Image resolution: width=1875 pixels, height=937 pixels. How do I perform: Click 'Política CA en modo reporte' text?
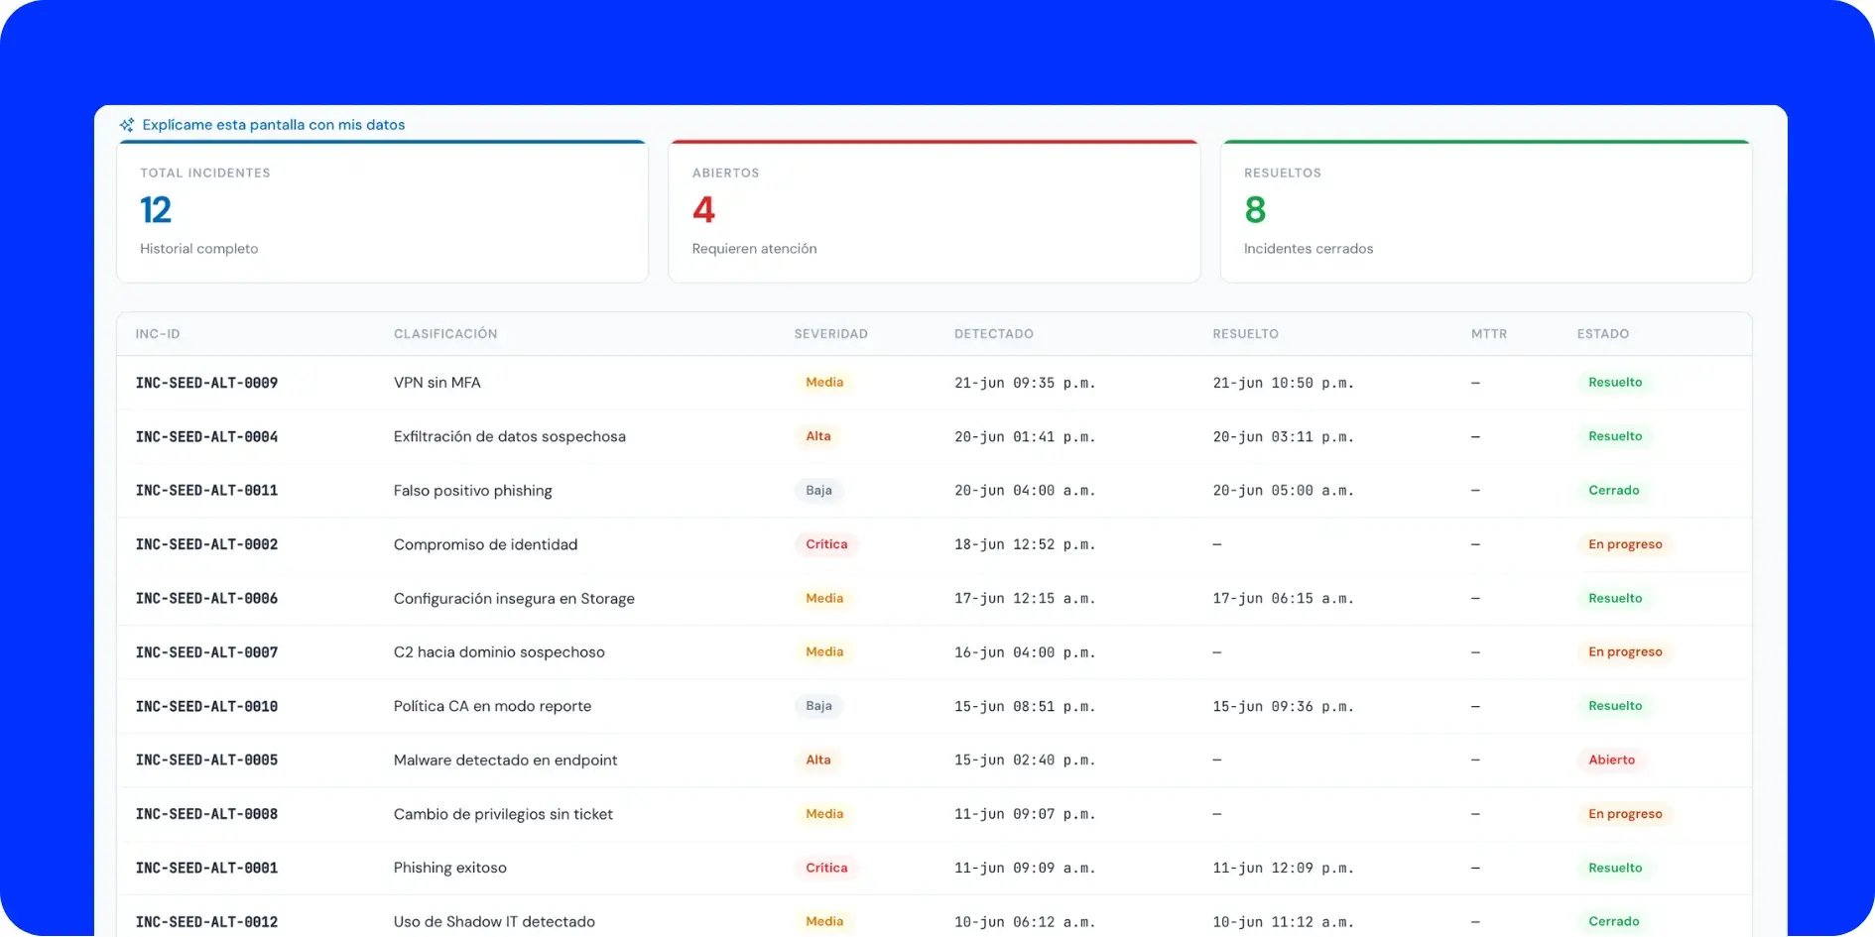click(x=492, y=706)
